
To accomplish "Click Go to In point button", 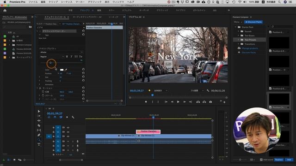I will (166, 102).
